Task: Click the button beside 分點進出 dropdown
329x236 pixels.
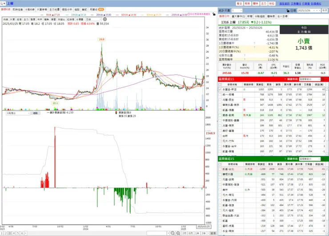Action: pyautogui.click(x=35, y=113)
